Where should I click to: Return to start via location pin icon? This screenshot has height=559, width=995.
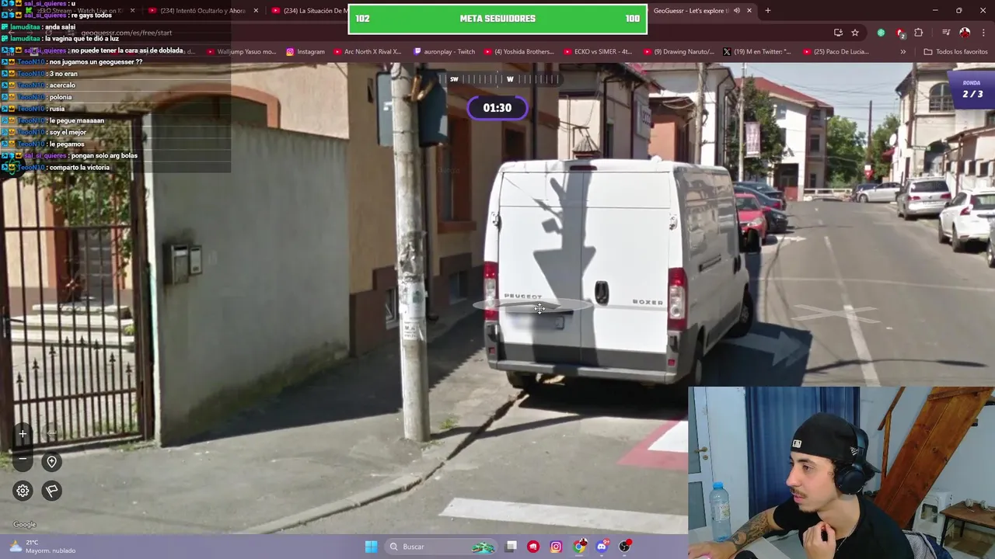point(51,462)
